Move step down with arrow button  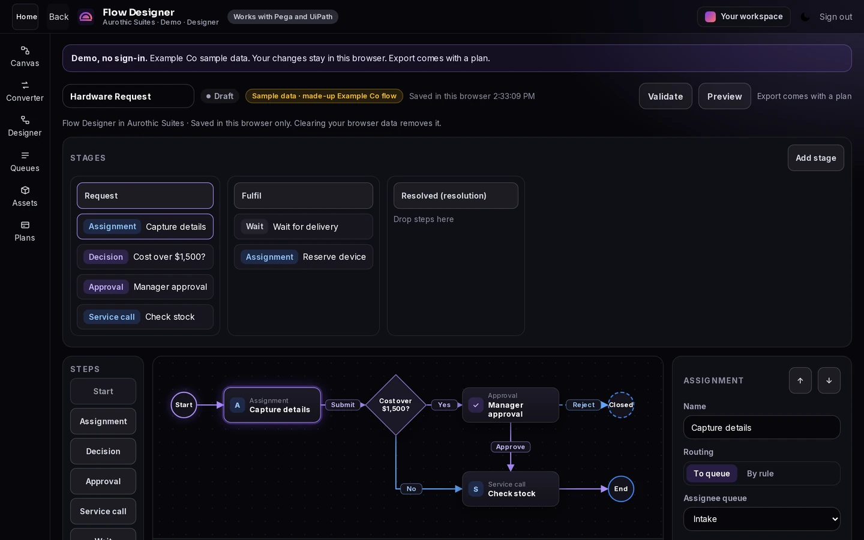click(x=829, y=380)
